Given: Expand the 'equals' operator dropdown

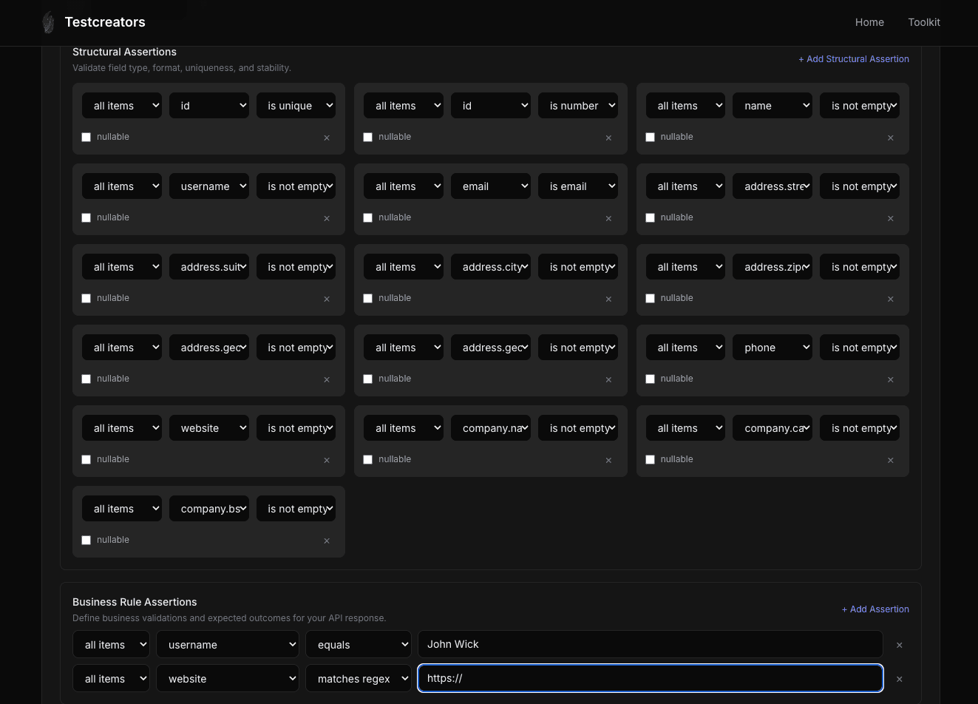Looking at the screenshot, I should coord(359,645).
